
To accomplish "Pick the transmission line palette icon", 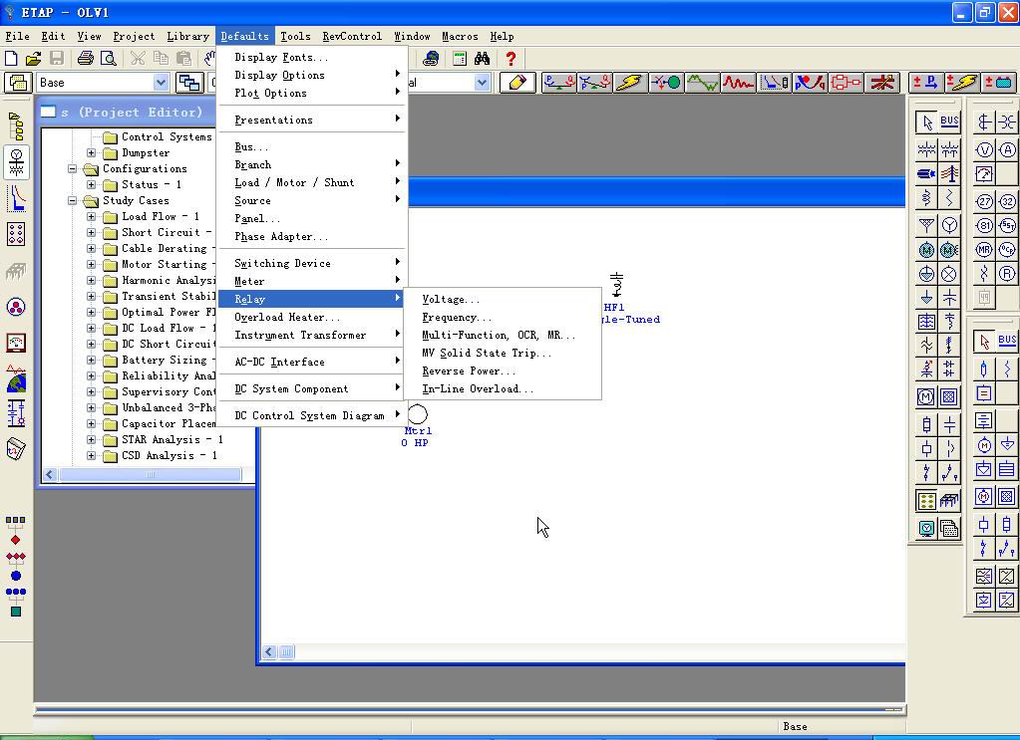I will [949, 173].
